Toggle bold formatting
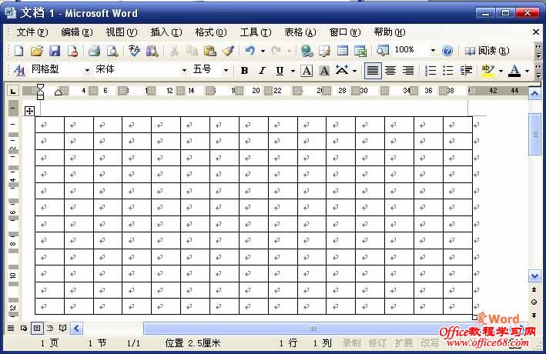 pyautogui.click(x=244, y=71)
